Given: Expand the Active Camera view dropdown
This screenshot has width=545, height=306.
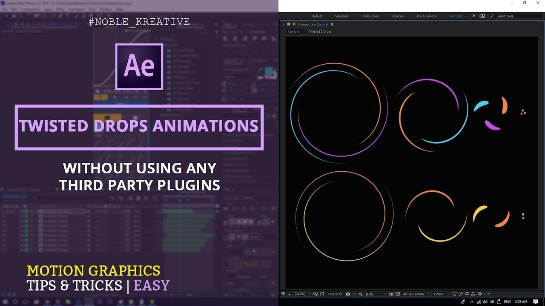Looking at the screenshot, I should pyautogui.click(x=416, y=294).
